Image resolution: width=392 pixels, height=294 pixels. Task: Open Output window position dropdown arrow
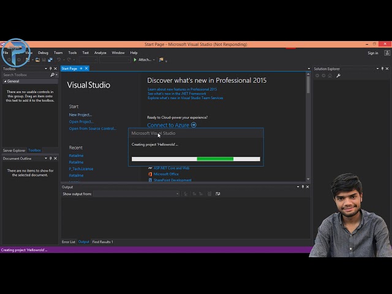pos(298,187)
